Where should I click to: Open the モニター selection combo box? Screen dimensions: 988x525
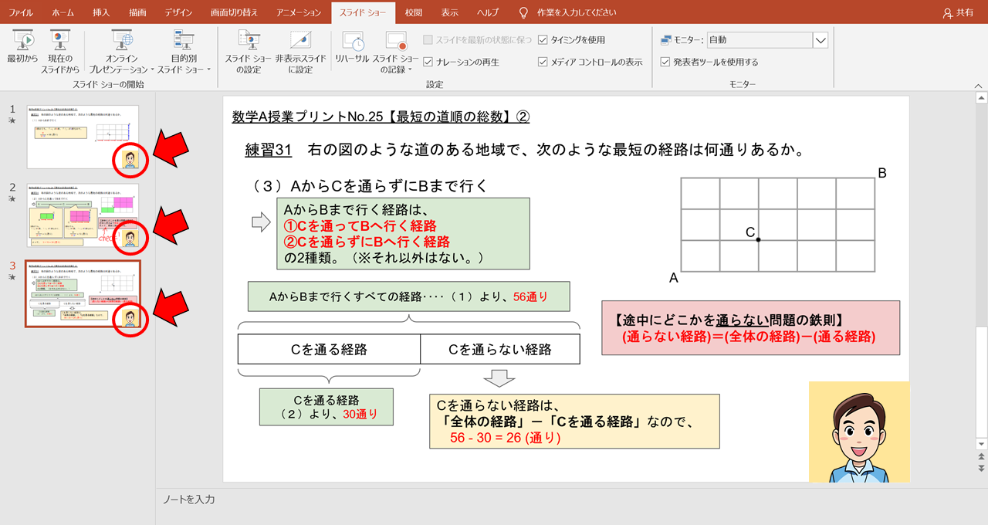tap(766, 39)
